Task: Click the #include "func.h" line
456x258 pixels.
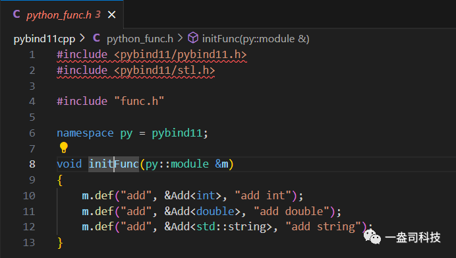Action: point(111,102)
